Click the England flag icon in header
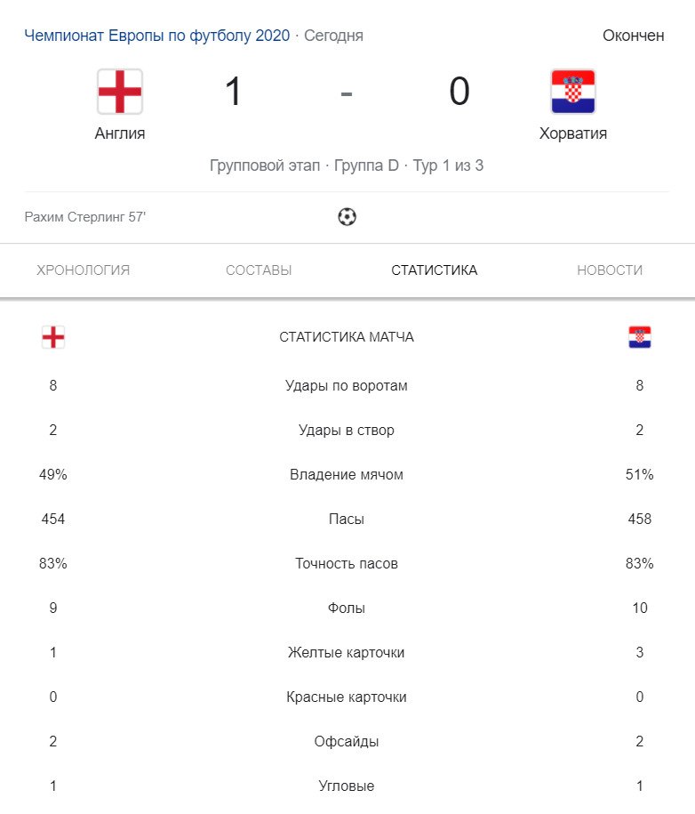 120,92
